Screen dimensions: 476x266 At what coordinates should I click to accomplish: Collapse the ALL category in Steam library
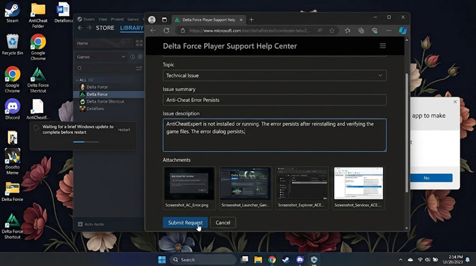tap(77, 80)
